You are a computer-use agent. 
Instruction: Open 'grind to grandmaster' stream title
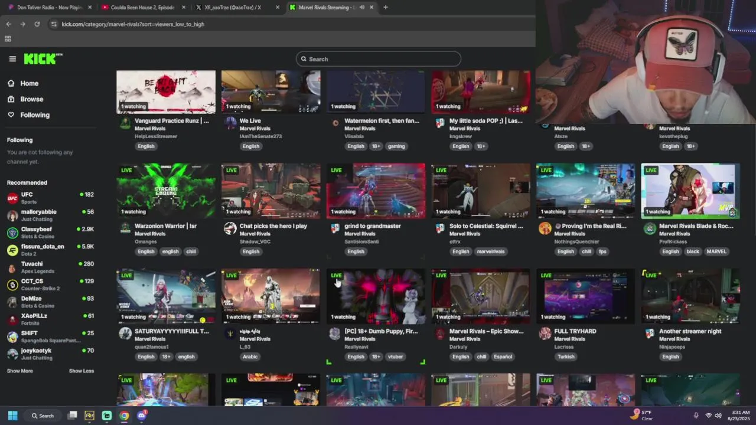pos(373,226)
